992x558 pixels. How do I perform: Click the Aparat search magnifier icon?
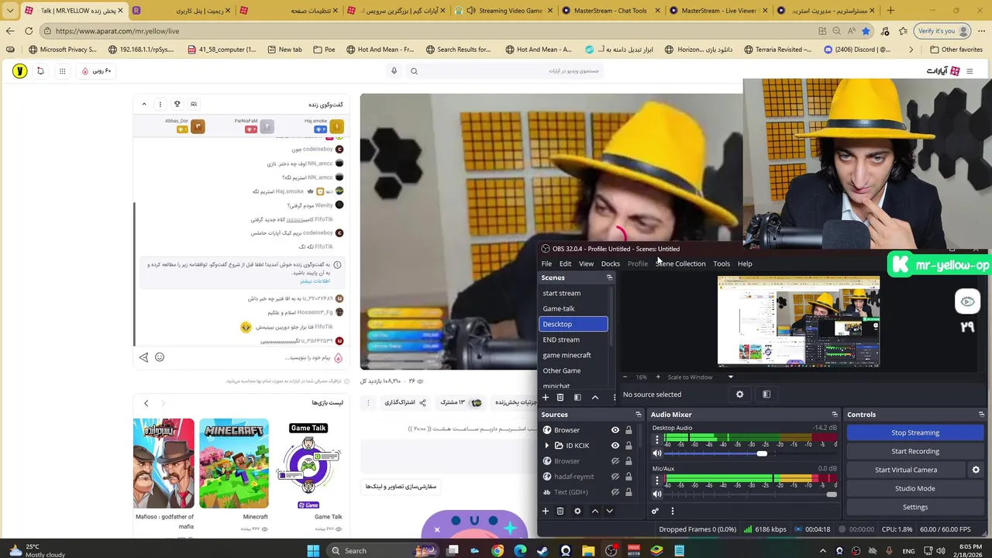[x=414, y=71]
